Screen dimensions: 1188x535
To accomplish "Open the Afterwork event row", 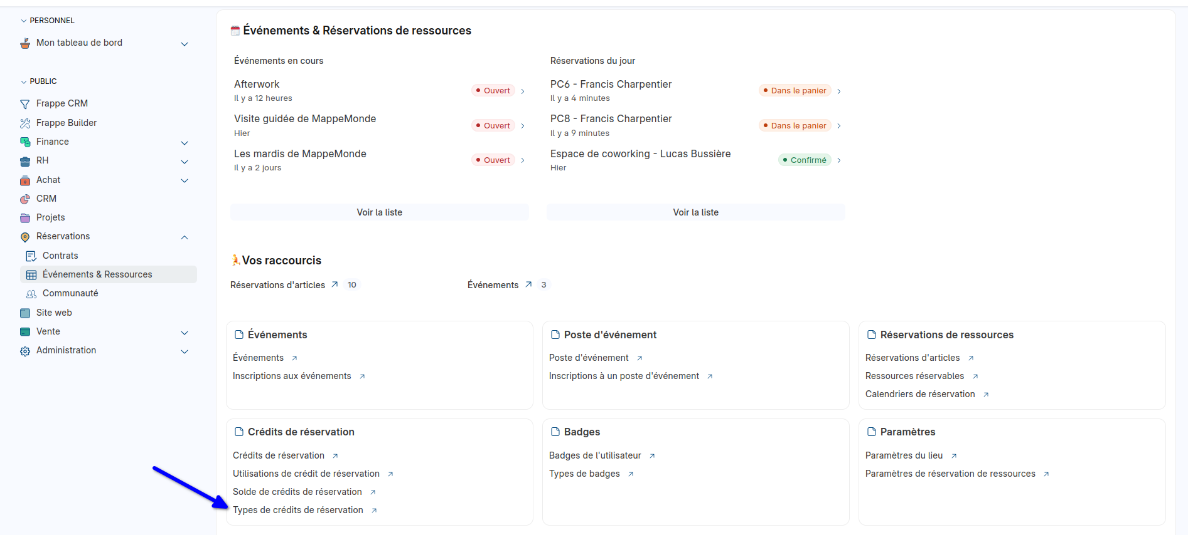I will tap(380, 91).
